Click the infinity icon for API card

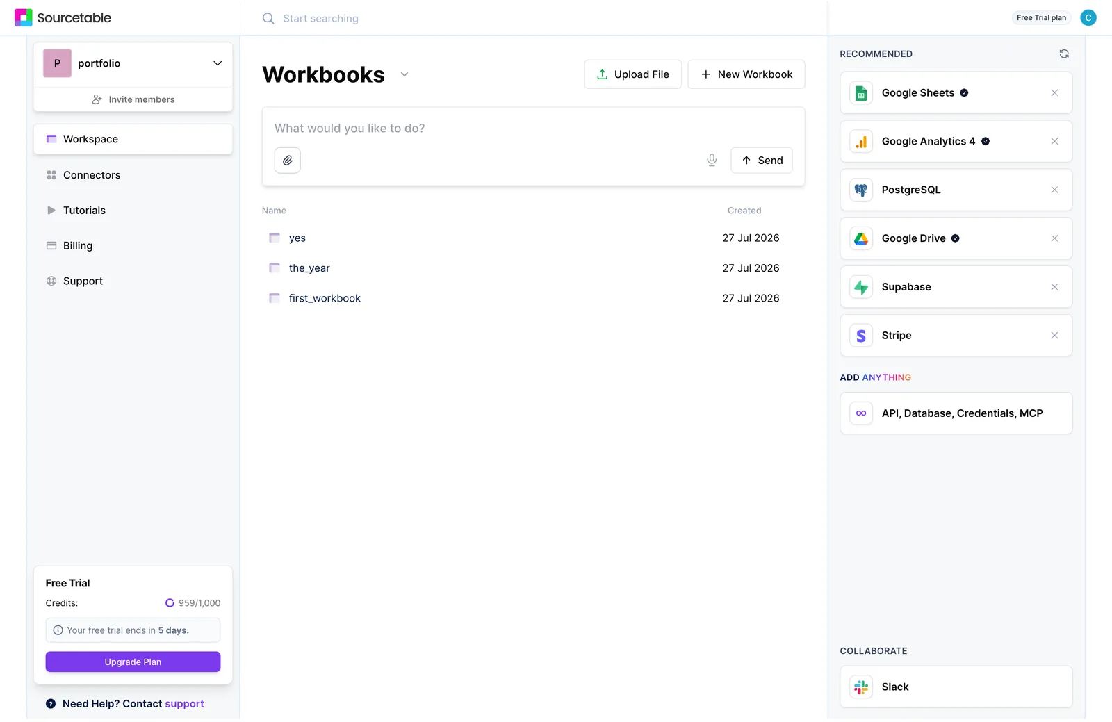pyautogui.click(x=861, y=413)
